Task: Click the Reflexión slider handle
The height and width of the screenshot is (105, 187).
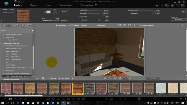Action: 88,10
